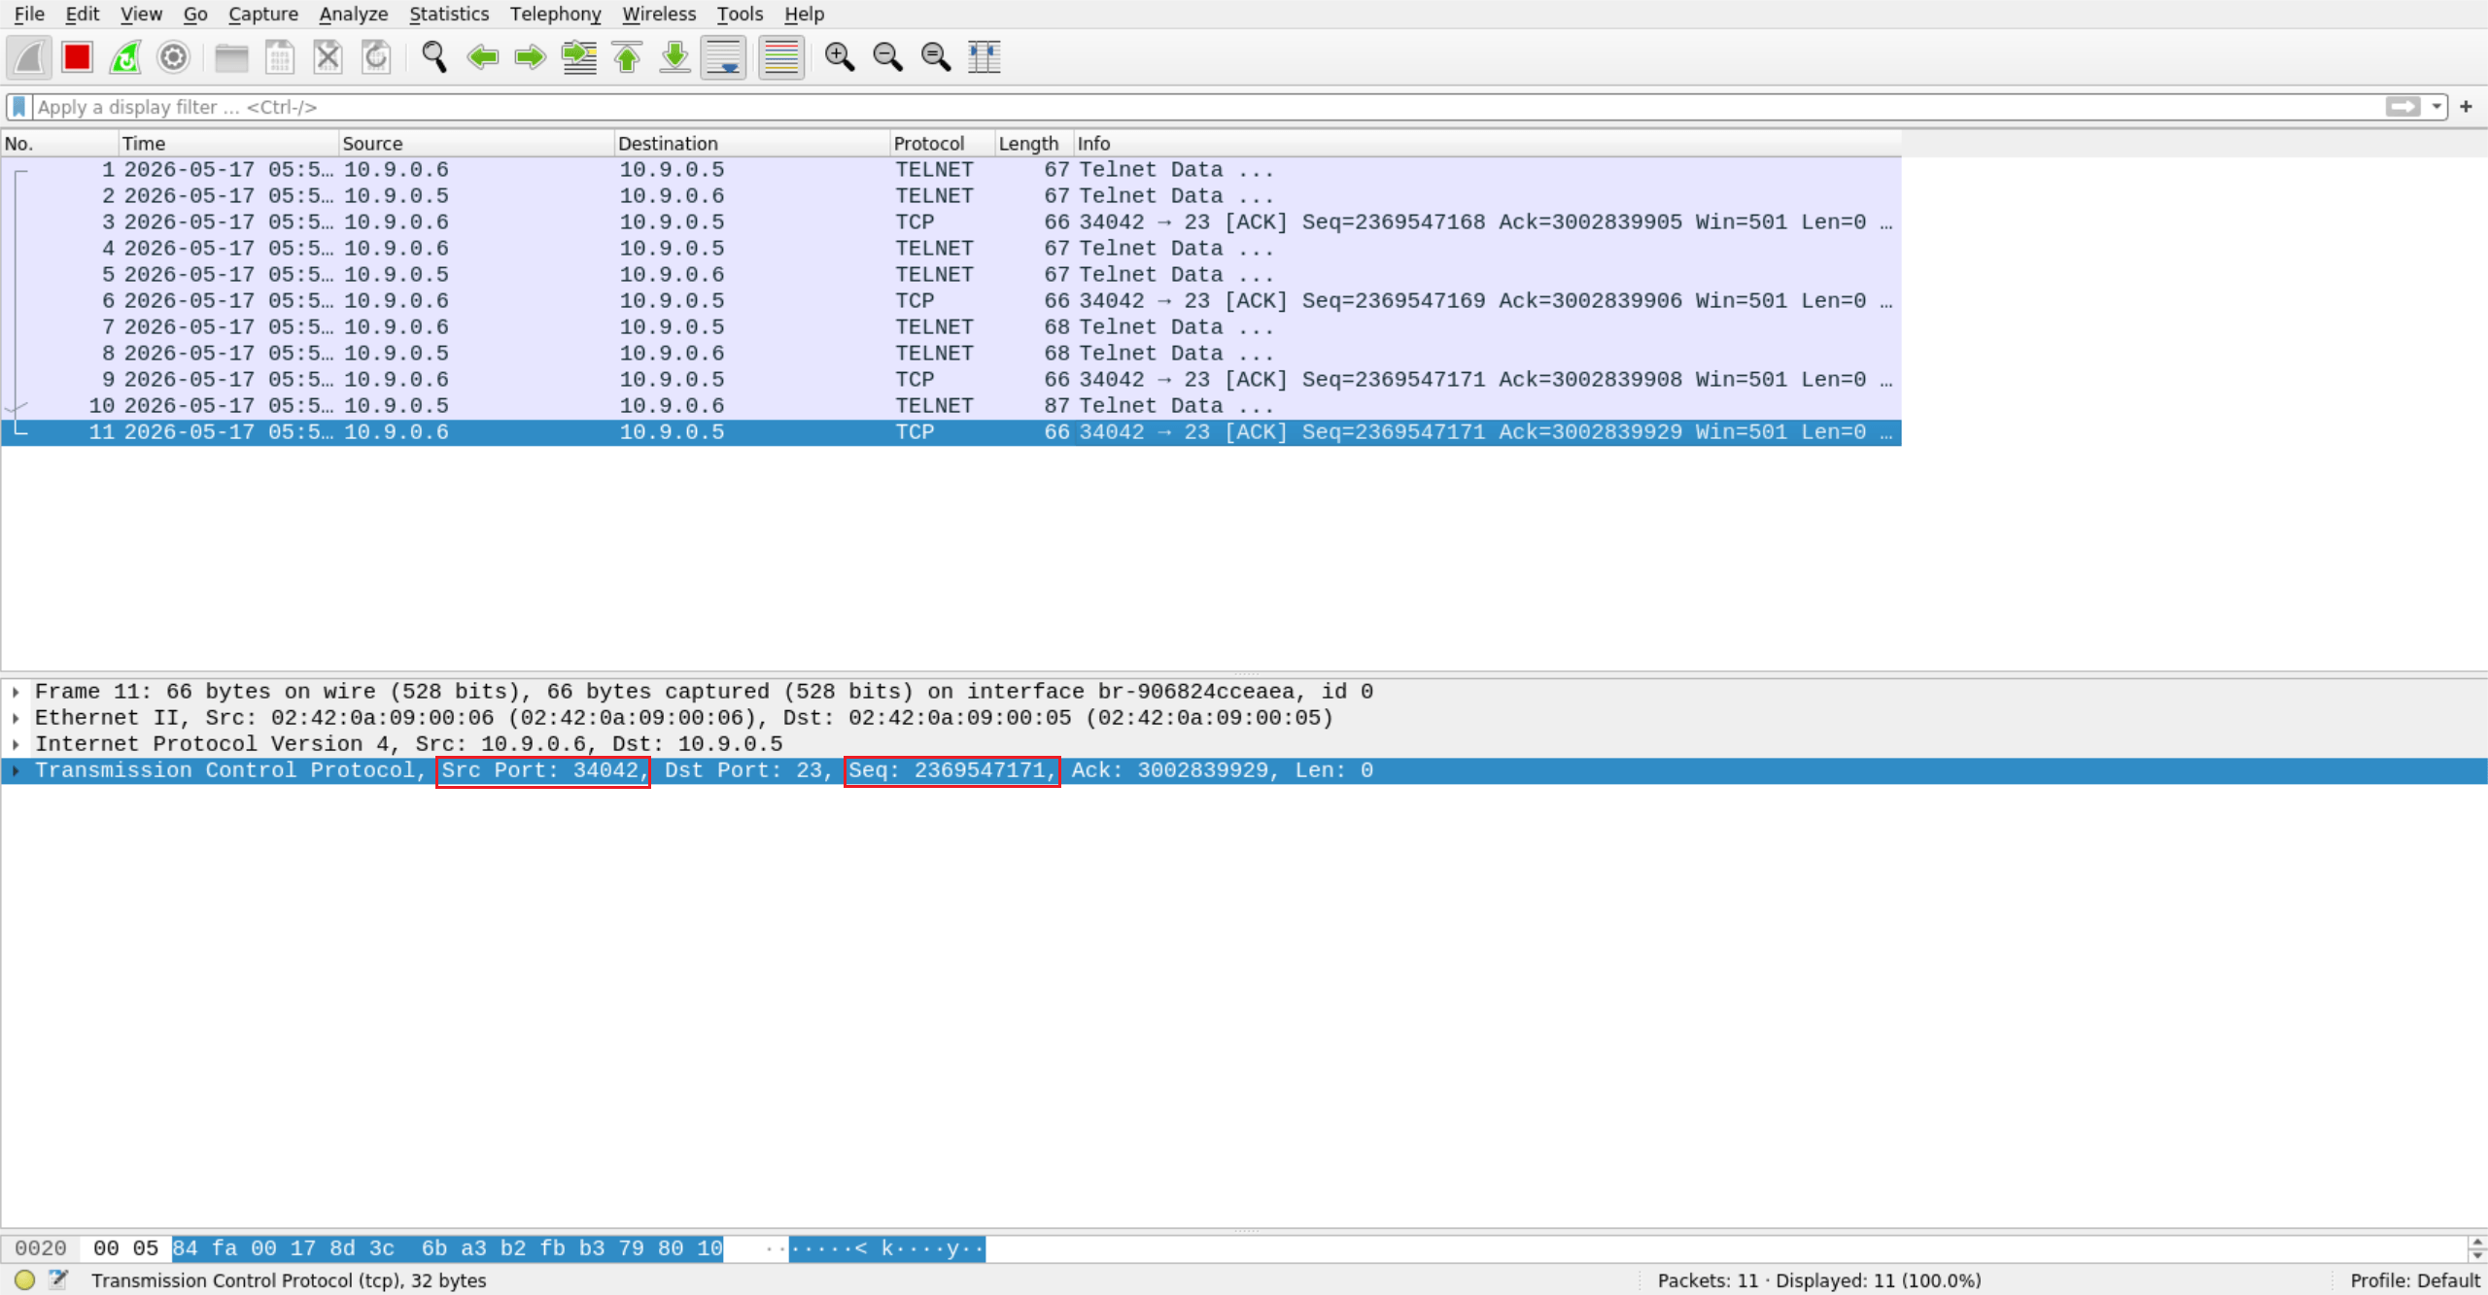Open the File menu

click(x=29, y=14)
